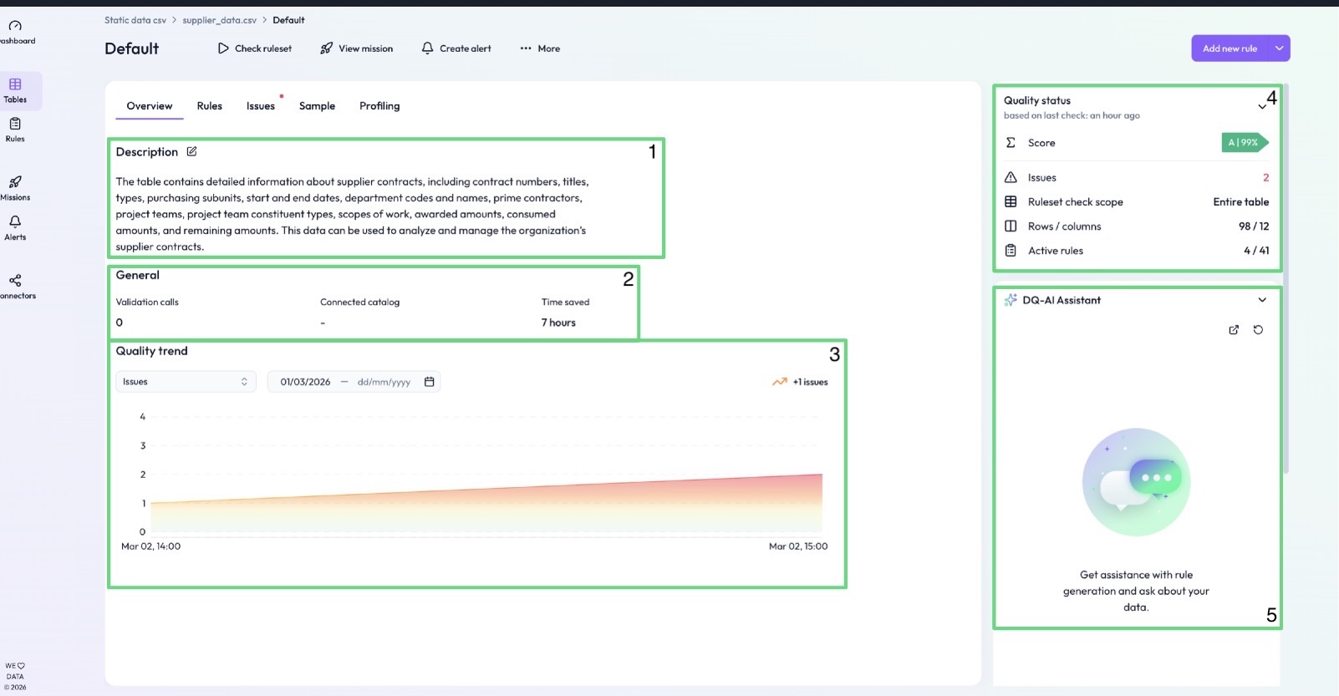Screen dimensions: 1339x696
Task: Collapse the DQ-AI Assistant panel
Action: [x=1262, y=300]
